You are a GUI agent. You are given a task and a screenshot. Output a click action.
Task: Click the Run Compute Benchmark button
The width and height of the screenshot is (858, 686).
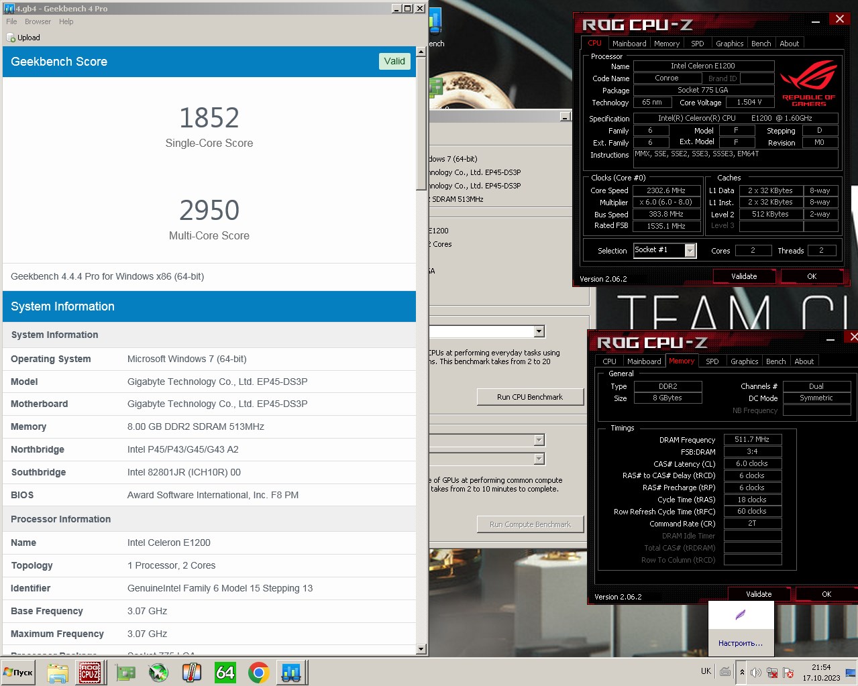[x=530, y=524]
